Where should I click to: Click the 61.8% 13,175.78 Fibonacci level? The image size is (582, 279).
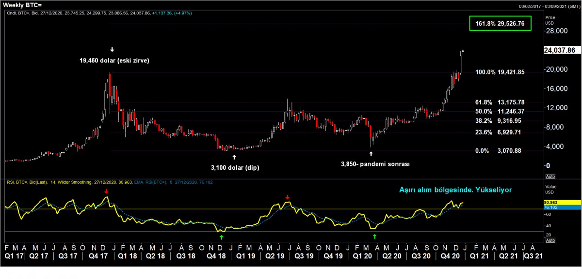tap(500, 103)
